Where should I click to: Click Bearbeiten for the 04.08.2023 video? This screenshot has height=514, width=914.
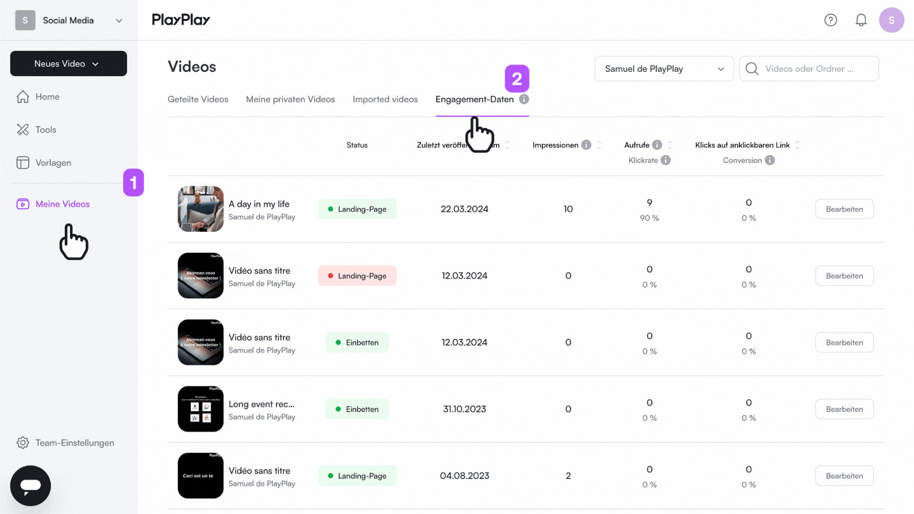click(x=844, y=475)
